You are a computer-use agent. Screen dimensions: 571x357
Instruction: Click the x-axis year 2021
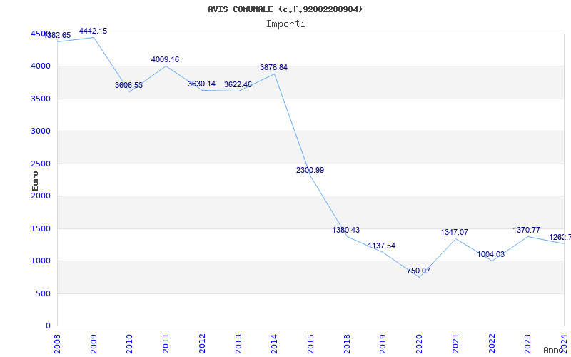coord(455,343)
